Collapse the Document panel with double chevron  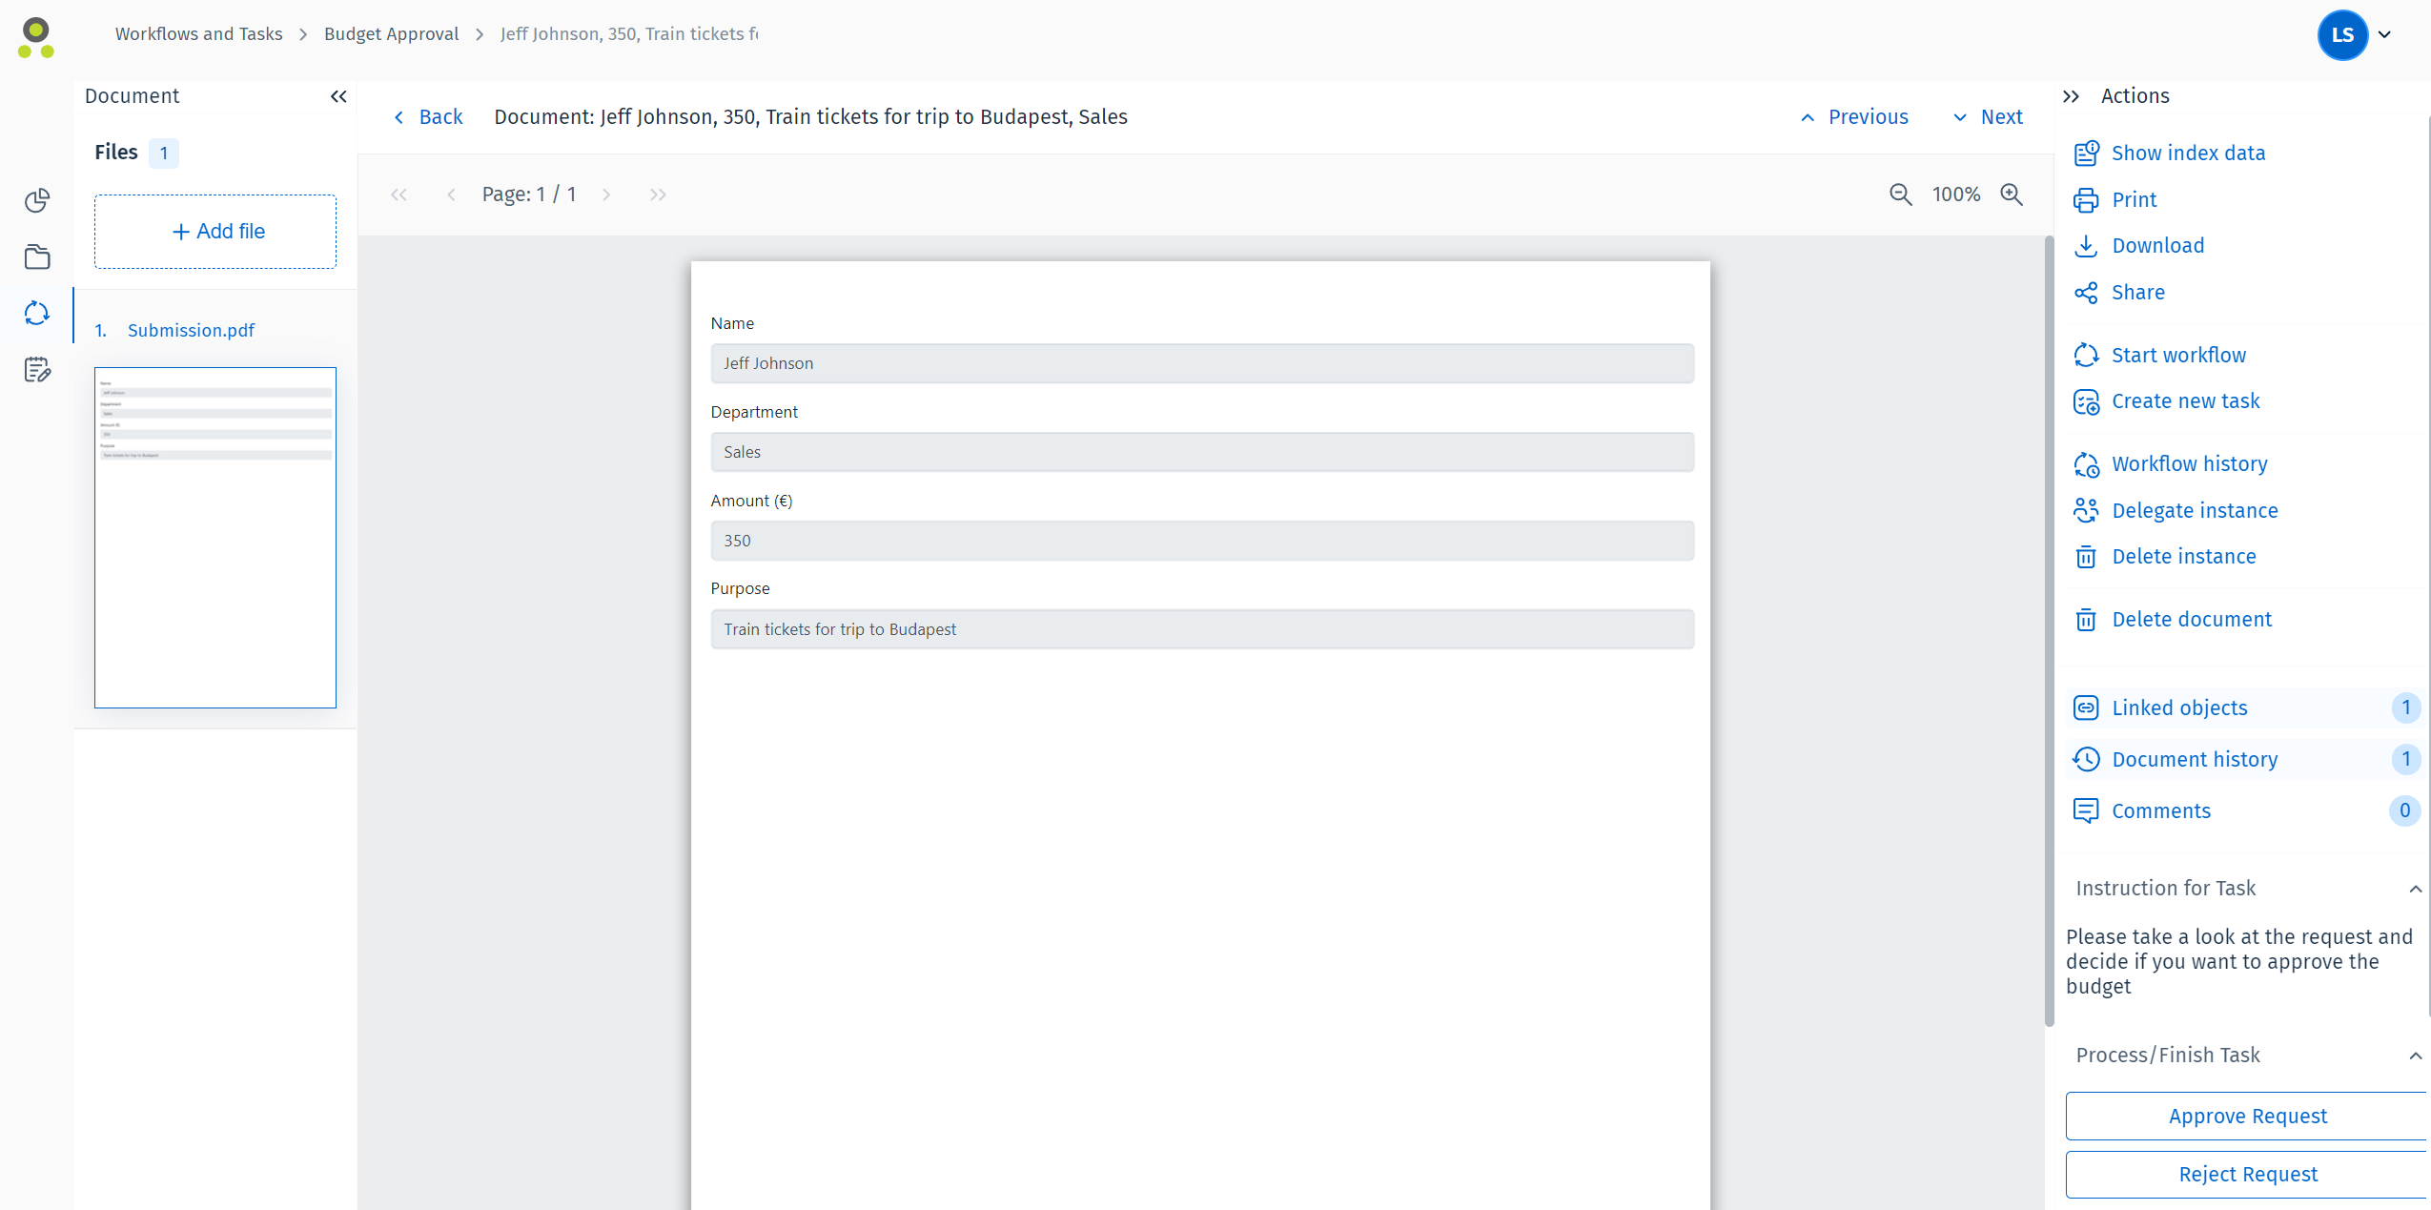[x=338, y=95]
